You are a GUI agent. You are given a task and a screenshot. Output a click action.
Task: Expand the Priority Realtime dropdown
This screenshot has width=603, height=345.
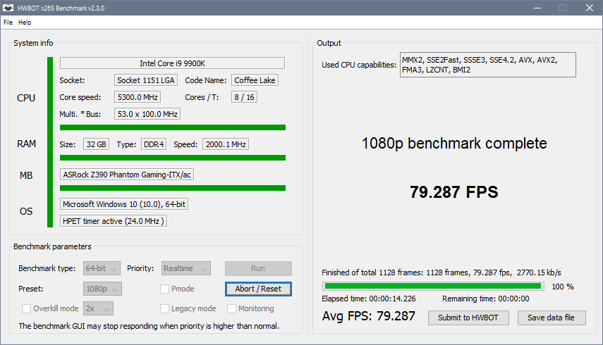pos(185,269)
